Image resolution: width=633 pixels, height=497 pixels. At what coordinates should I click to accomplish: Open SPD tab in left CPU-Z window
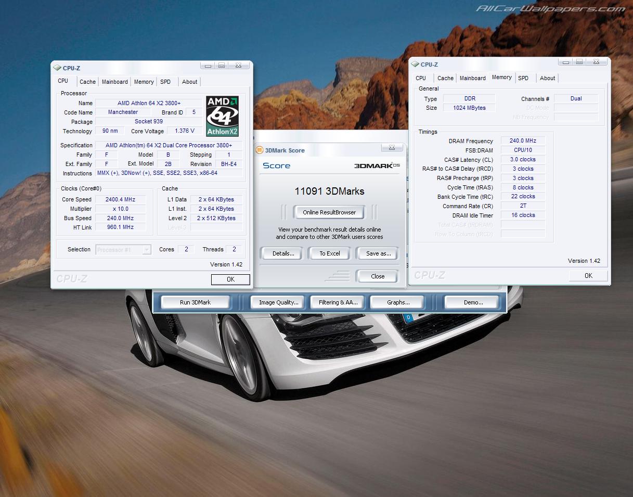click(x=165, y=82)
